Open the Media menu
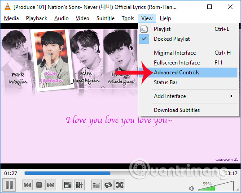This screenshot has width=241, height=193. [x=11, y=18]
